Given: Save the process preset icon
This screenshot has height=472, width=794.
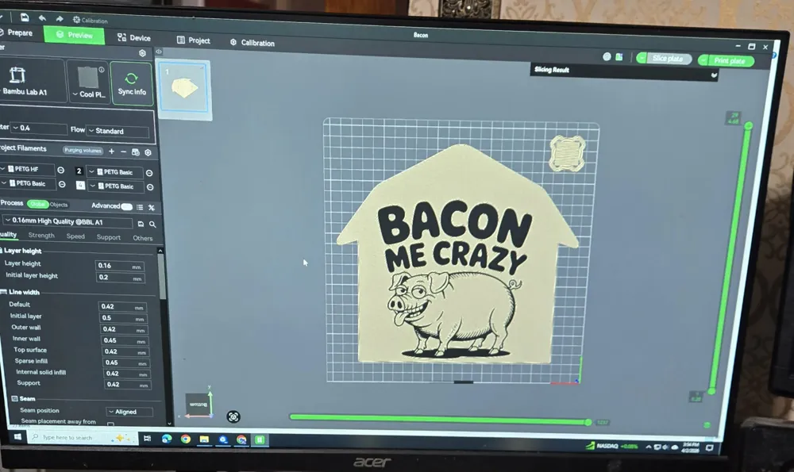Looking at the screenshot, I should (141, 224).
